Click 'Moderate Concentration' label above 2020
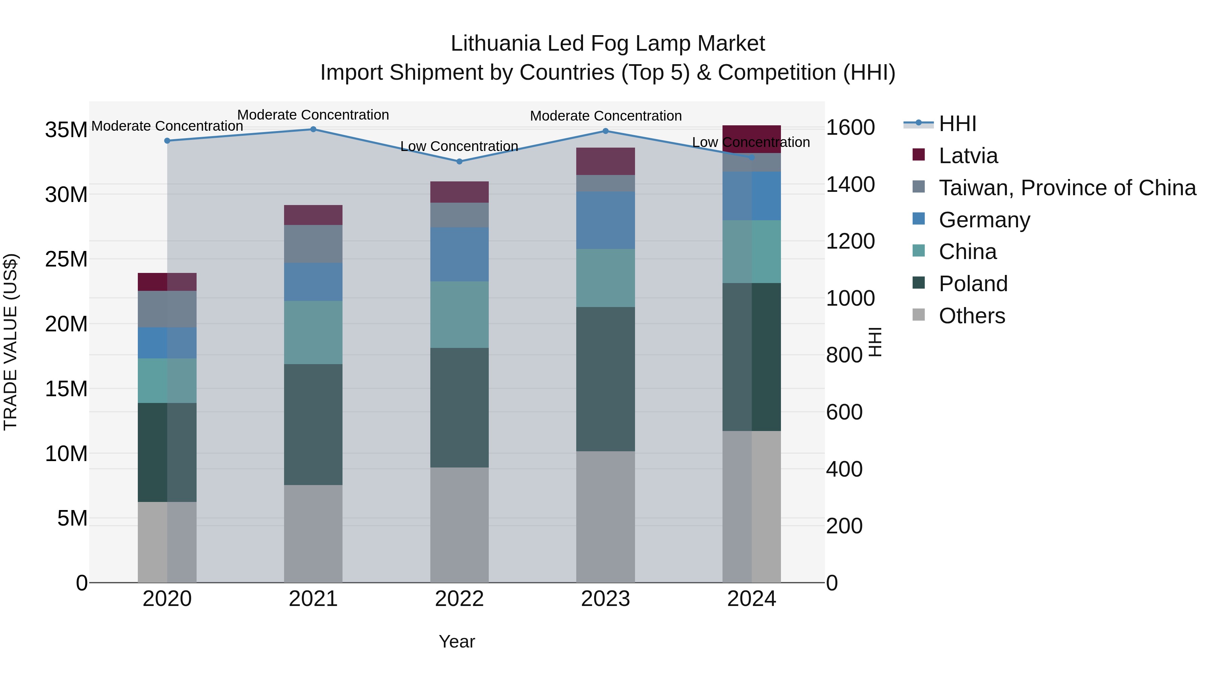 (167, 126)
